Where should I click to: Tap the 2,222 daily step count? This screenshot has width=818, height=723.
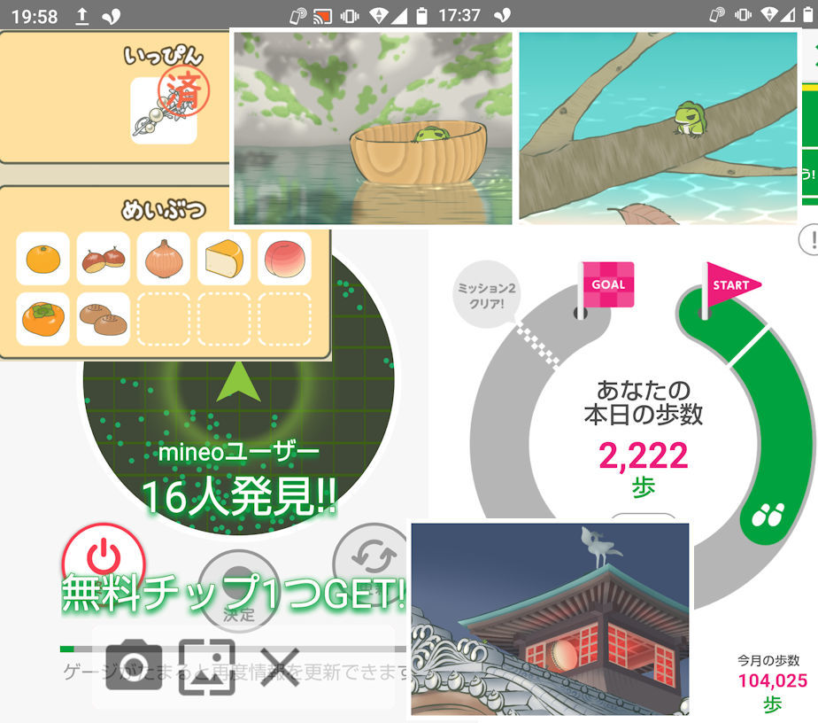(x=644, y=455)
